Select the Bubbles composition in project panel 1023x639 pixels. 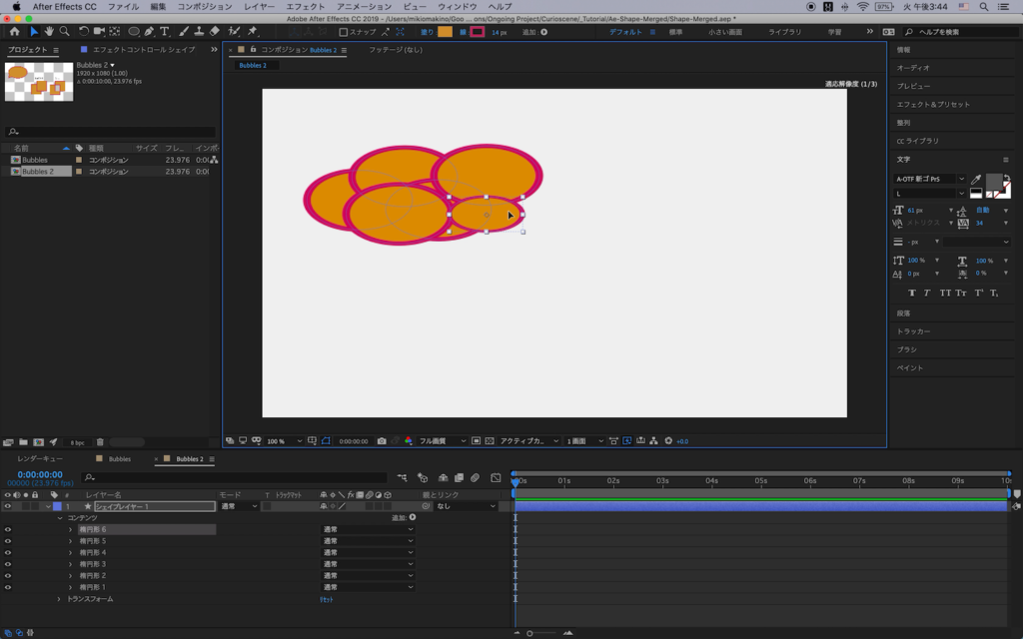pyautogui.click(x=35, y=160)
